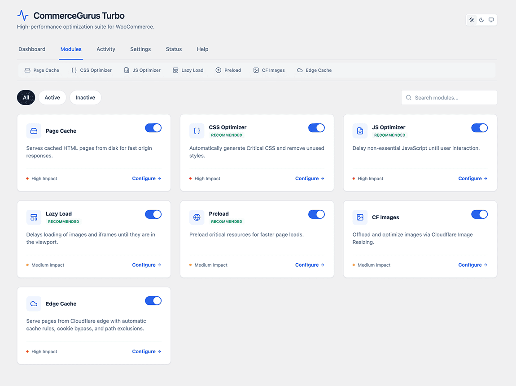
Task: Switch off the CF Images toggle
Action: (480, 214)
